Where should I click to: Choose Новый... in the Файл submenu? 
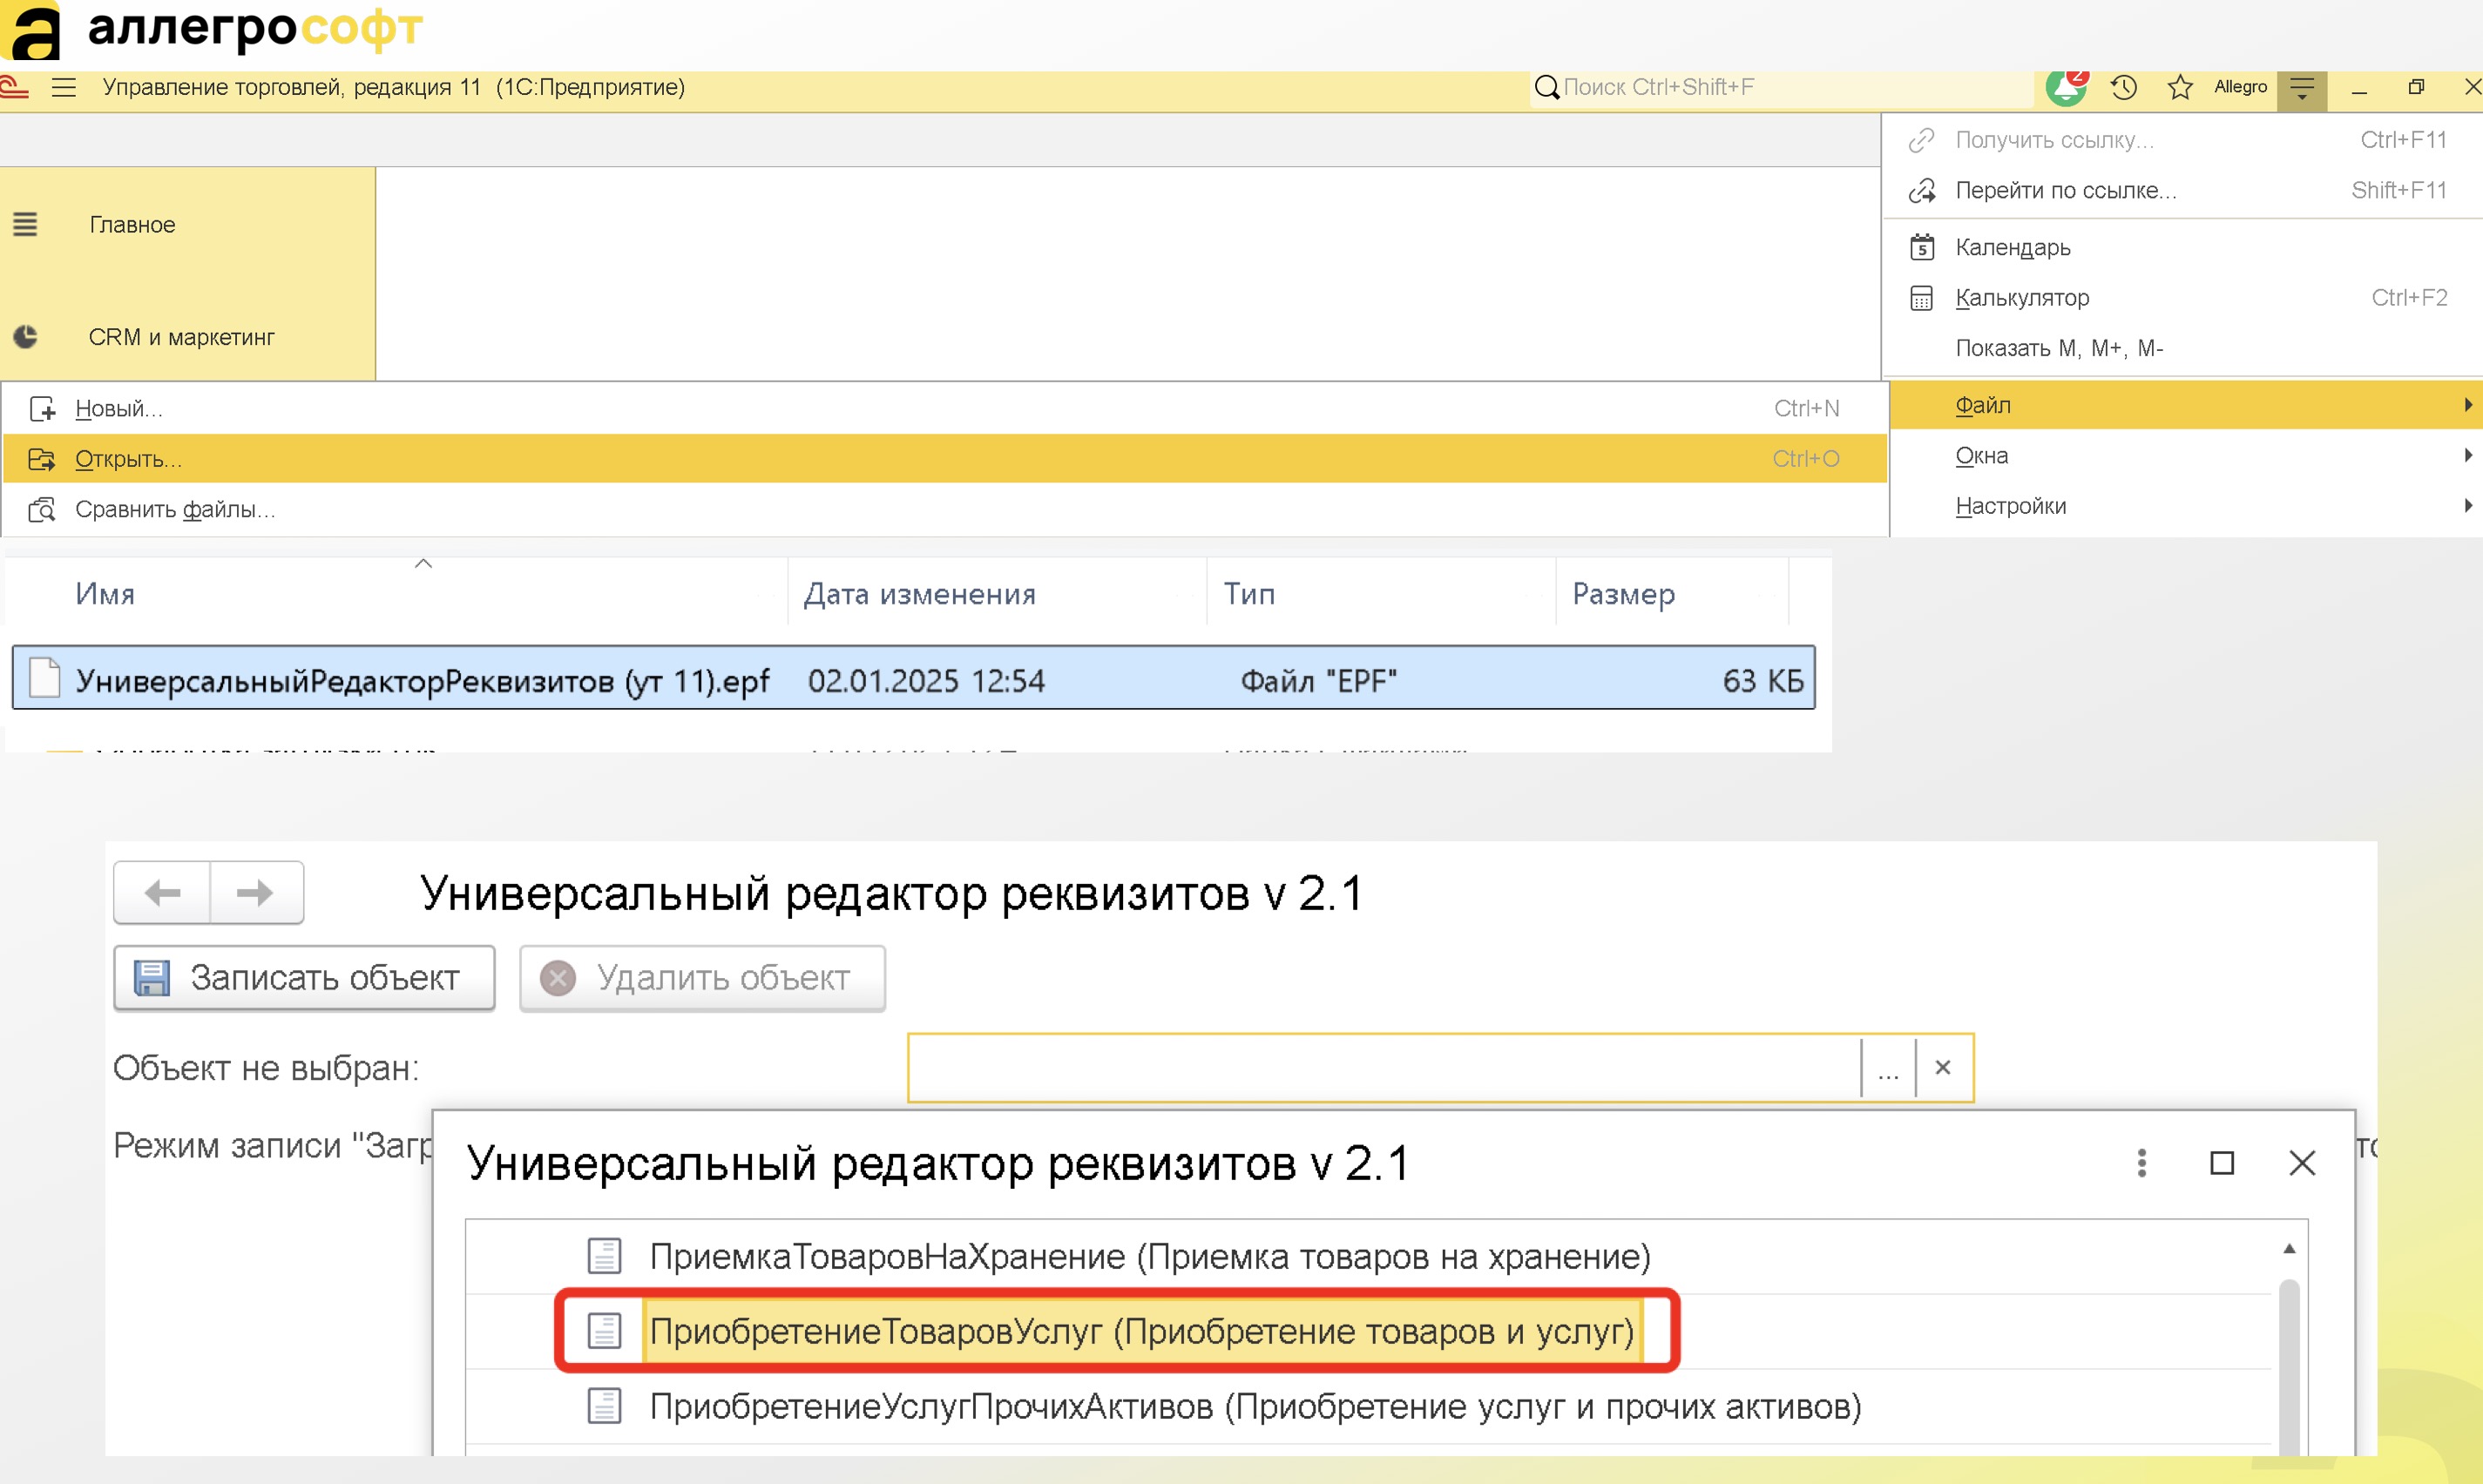pyautogui.click(x=945, y=409)
